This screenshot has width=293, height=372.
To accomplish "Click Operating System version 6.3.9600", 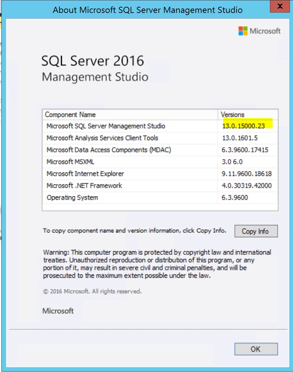I will click(x=235, y=198).
